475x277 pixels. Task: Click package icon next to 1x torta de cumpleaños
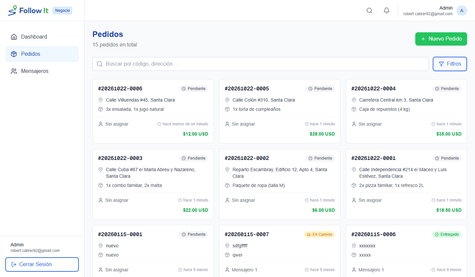227,109
